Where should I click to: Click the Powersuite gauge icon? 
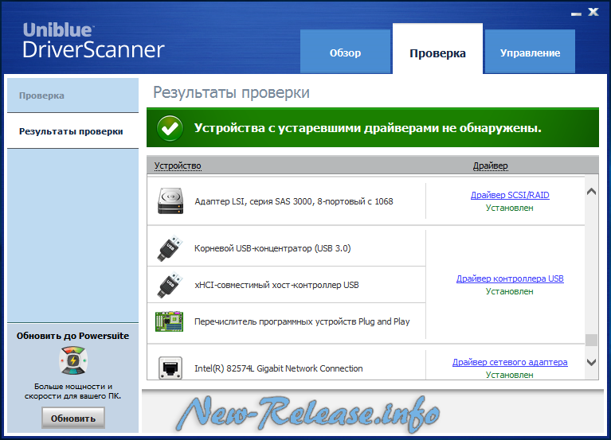73,360
